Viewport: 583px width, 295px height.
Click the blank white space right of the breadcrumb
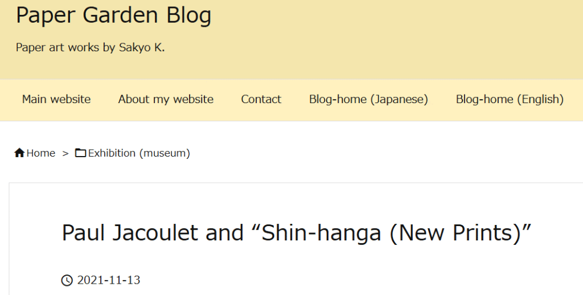point(387,153)
